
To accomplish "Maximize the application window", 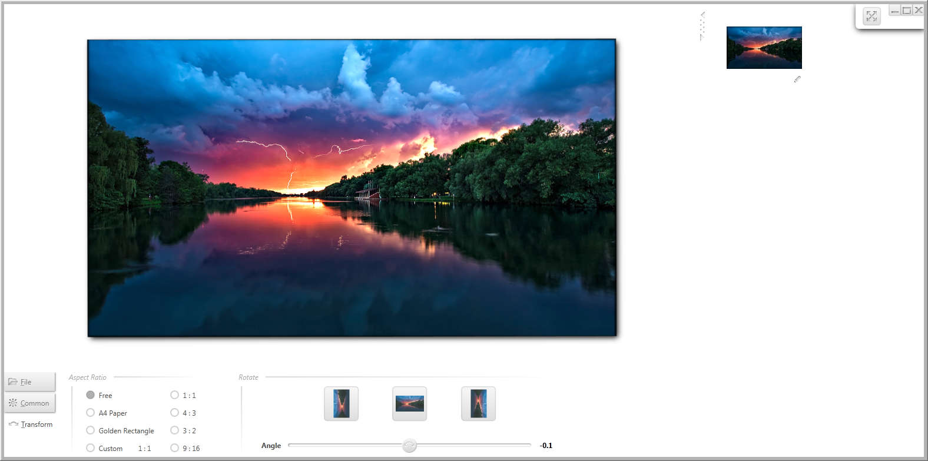I will pos(907,10).
